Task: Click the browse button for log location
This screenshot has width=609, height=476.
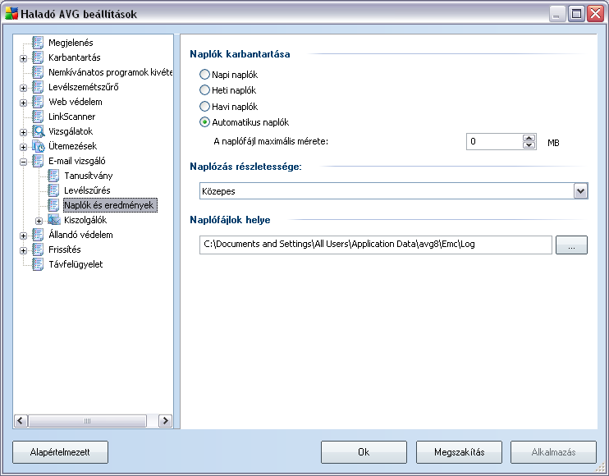Action: (x=571, y=245)
